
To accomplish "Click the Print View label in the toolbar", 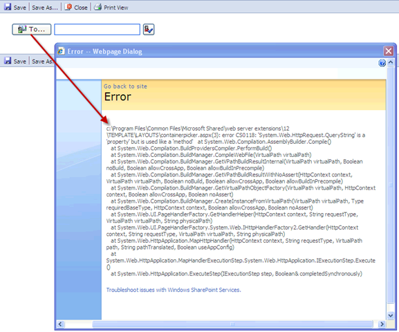I will pyautogui.click(x=115, y=8).
